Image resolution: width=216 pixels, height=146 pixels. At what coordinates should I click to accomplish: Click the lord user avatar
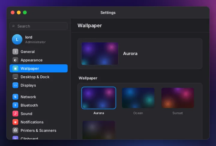(x=17, y=39)
